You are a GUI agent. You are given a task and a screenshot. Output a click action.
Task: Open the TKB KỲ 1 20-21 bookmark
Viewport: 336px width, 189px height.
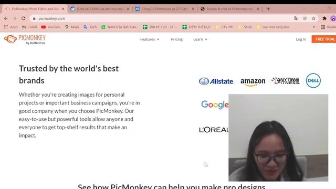click(161, 27)
